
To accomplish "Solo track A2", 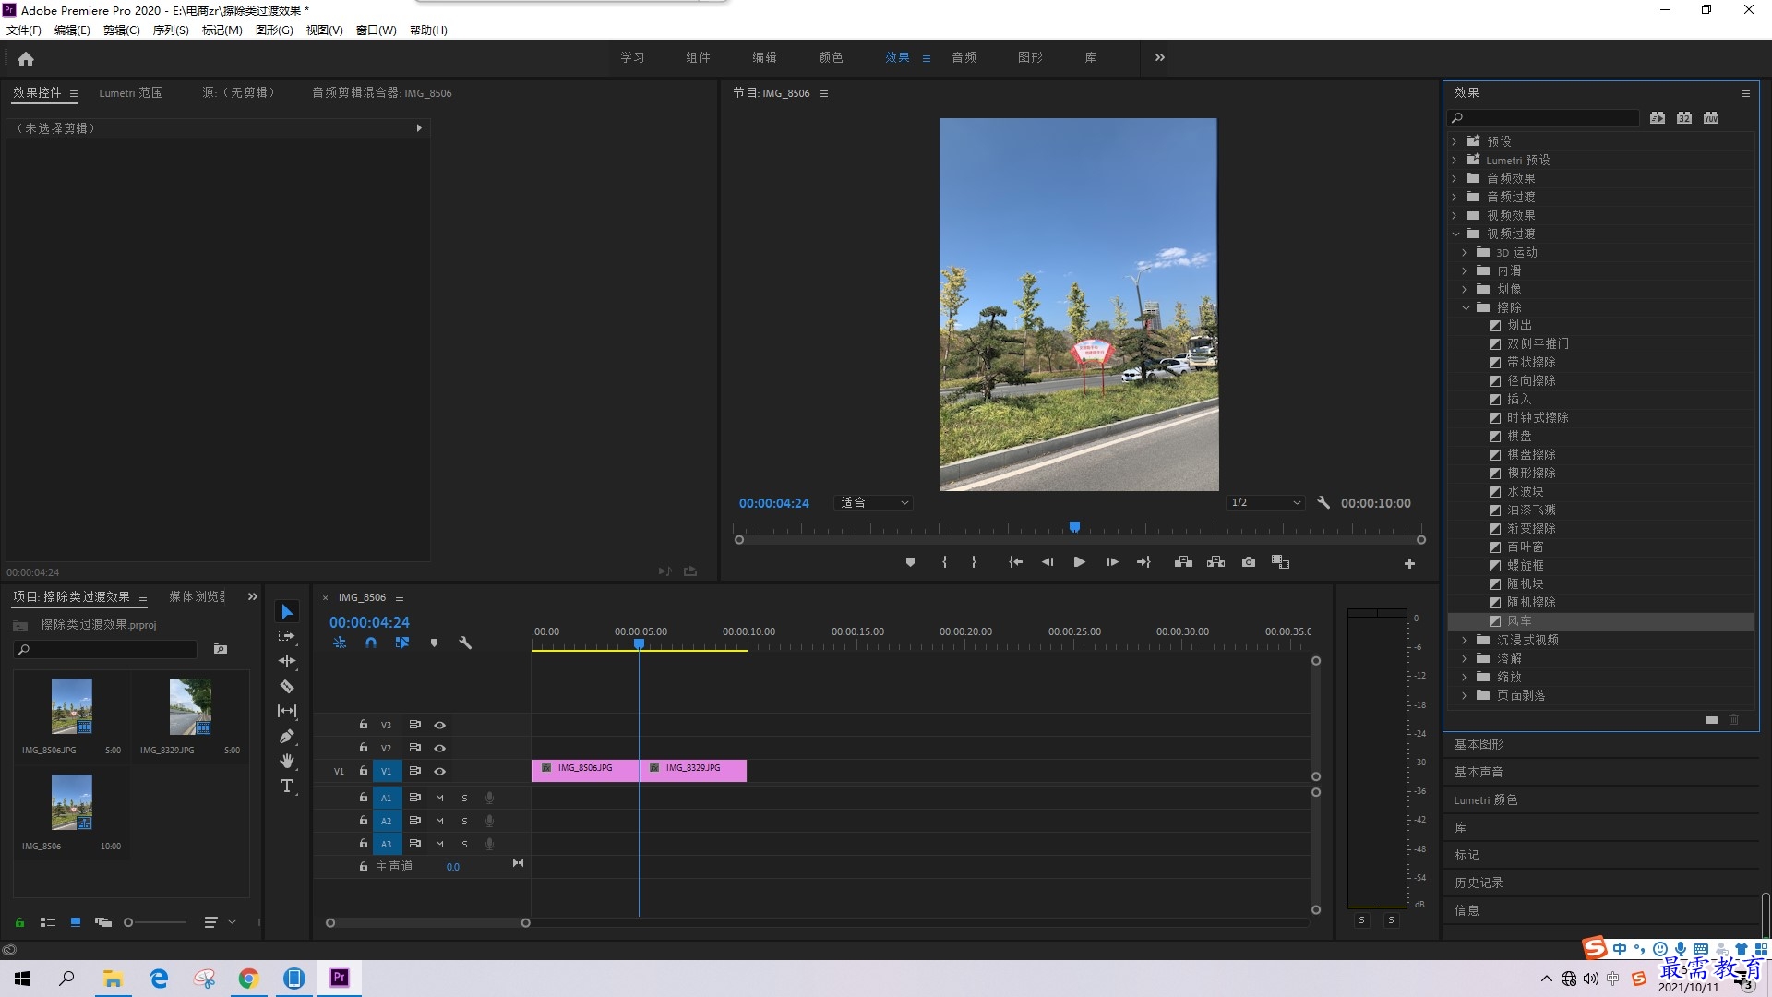I will click(x=464, y=822).
